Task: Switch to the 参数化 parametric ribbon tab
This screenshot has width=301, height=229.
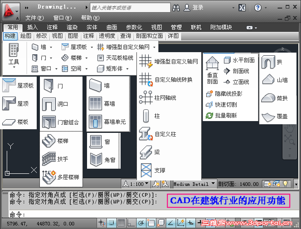Action: (134, 27)
